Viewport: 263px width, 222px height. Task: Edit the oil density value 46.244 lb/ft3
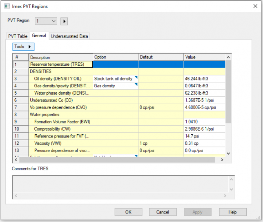(204, 79)
